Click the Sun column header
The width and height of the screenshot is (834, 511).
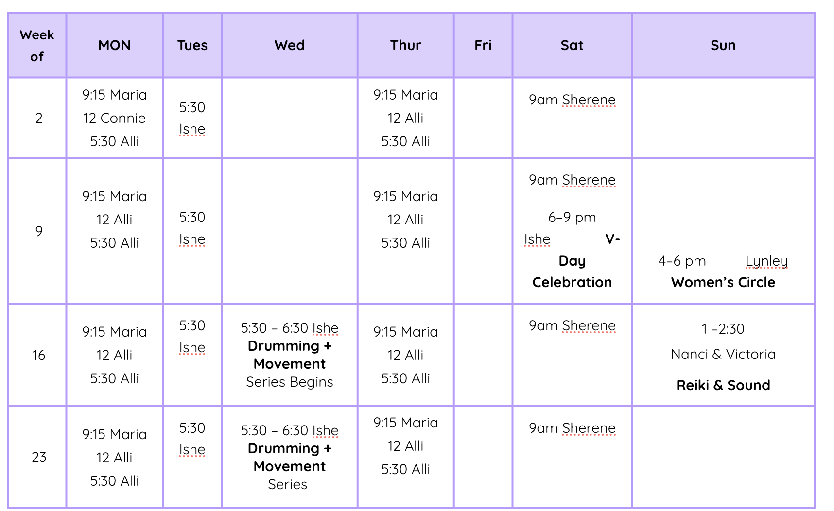[723, 45]
